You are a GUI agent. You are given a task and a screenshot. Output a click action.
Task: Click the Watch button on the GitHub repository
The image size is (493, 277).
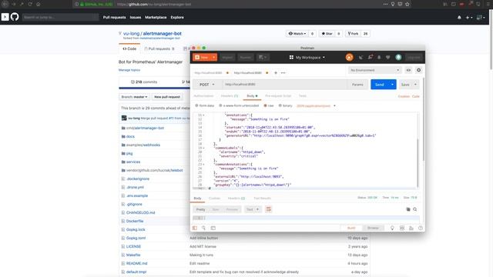(297, 34)
